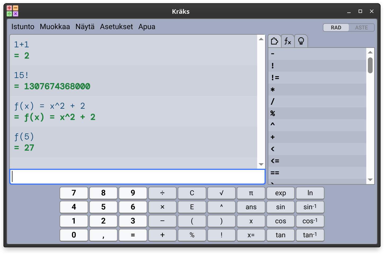Open the Istunto menu

[x=23, y=27]
